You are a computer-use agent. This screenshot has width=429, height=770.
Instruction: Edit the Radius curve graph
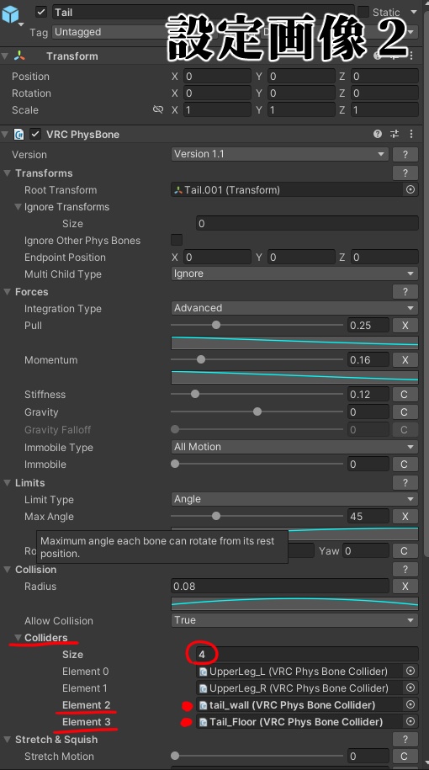[294, 603]
